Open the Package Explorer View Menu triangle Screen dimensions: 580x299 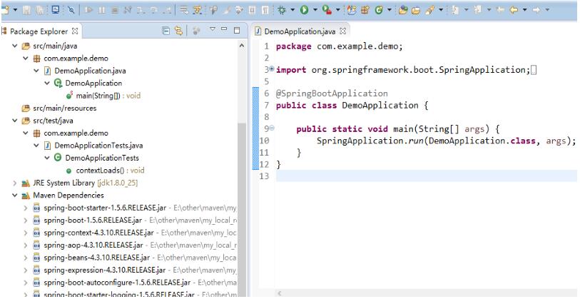[213, 29]
